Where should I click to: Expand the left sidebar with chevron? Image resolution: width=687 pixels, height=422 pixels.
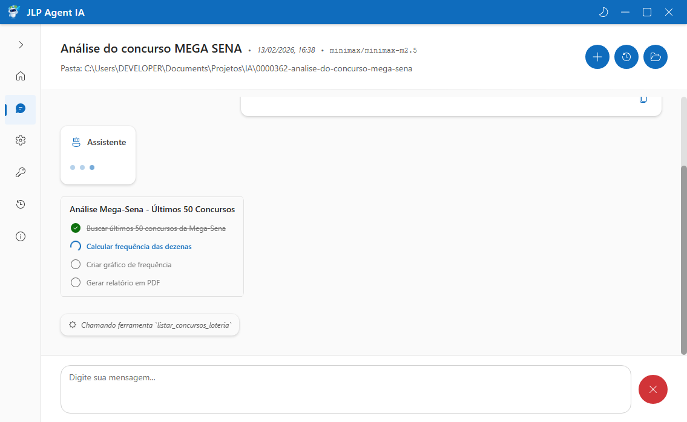[21, 45]
